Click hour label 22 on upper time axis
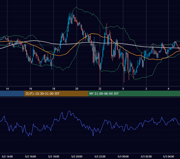This screenshot has width=180, height=159. [x=100, y=89]
